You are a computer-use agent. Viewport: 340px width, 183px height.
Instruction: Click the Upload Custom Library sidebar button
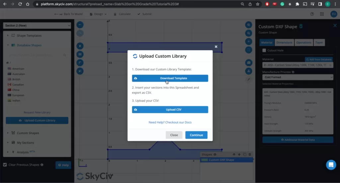[37, 120]
